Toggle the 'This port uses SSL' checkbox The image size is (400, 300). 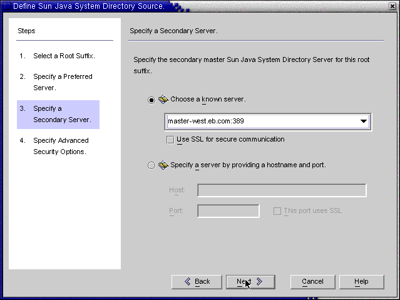tap(277, 211)
